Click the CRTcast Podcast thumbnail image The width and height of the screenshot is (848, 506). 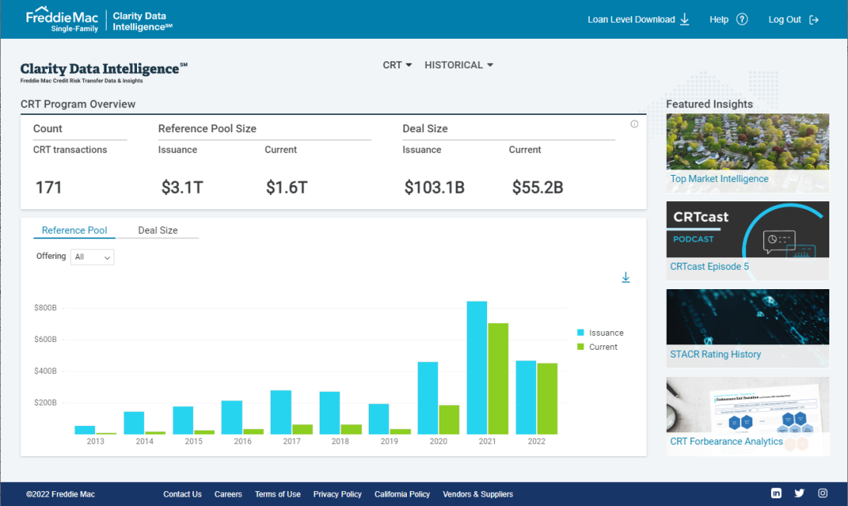[x=748, y=229]
